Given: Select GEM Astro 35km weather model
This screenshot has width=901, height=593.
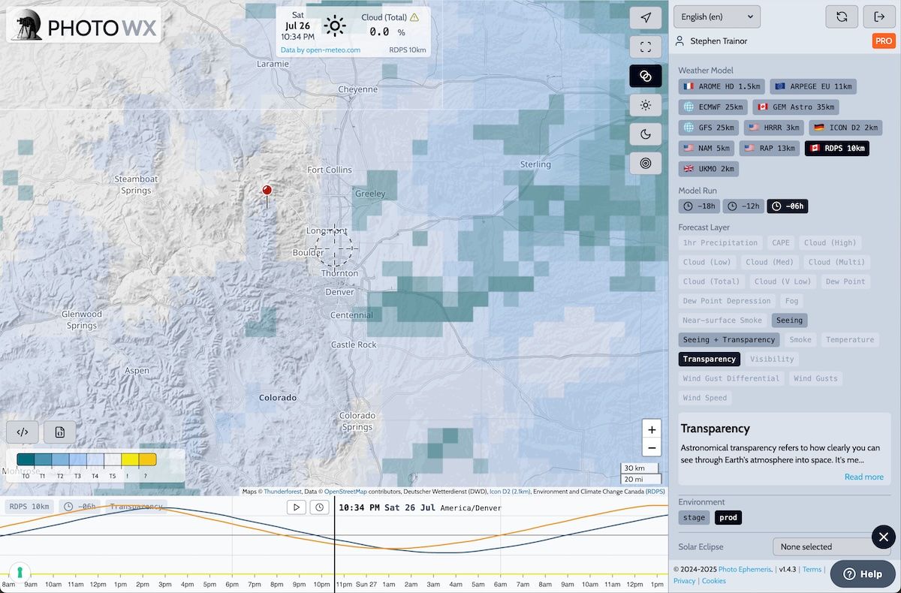Looking at the screenshot, I should [x=796, y=107].
